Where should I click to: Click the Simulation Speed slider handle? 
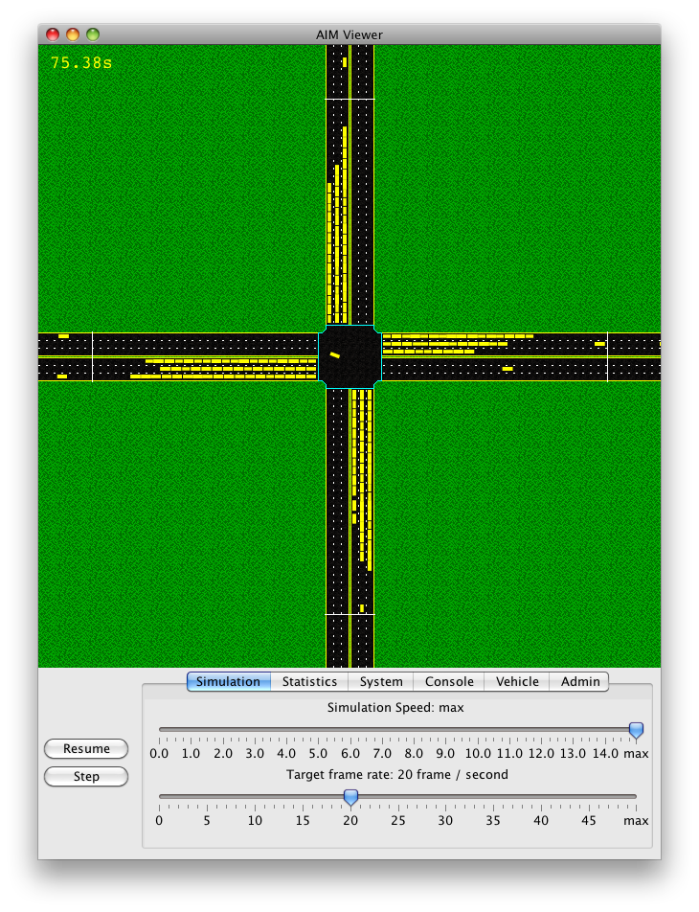636,731
